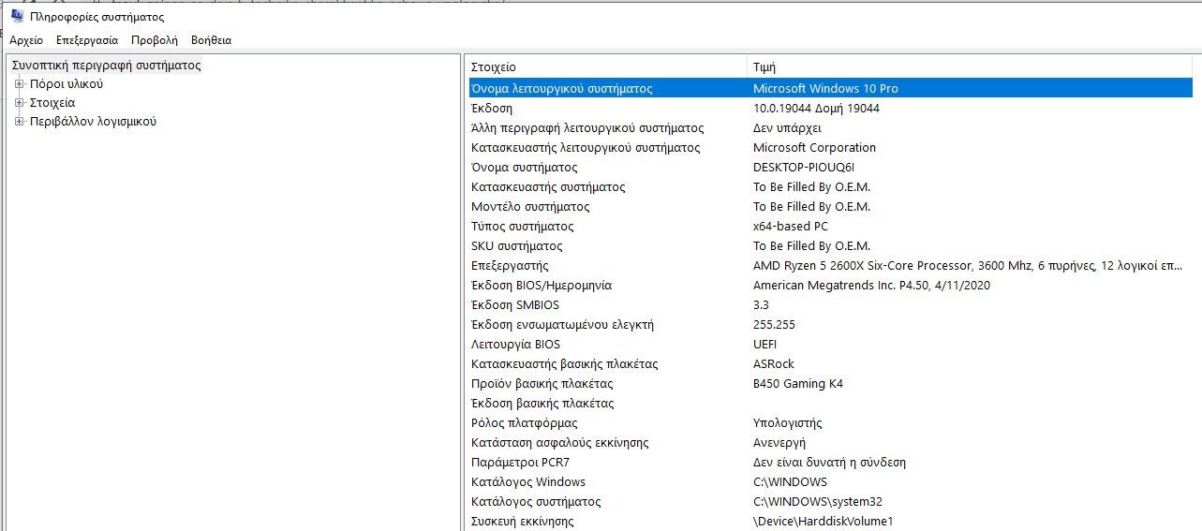Select Κατασκευαστής λειτουργικού συστήματος row
The width and height of the screenshot is (1202, 531).
831,147
